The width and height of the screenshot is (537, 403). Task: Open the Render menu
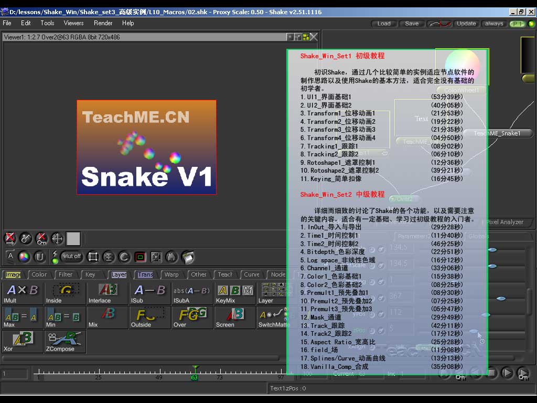[x=103, y=23]
